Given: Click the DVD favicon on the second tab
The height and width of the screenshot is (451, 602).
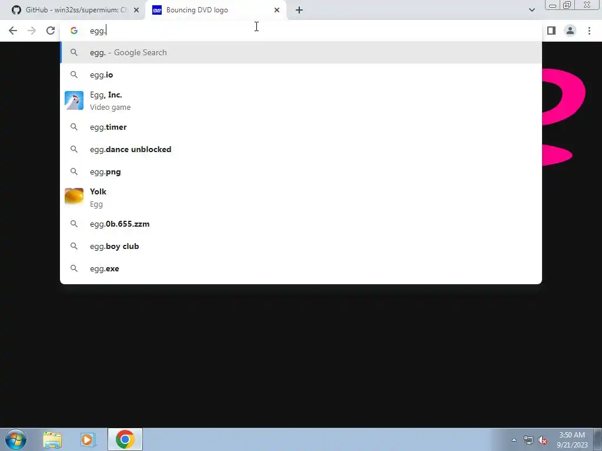Looking at the screenshot, I should point(156,10).
